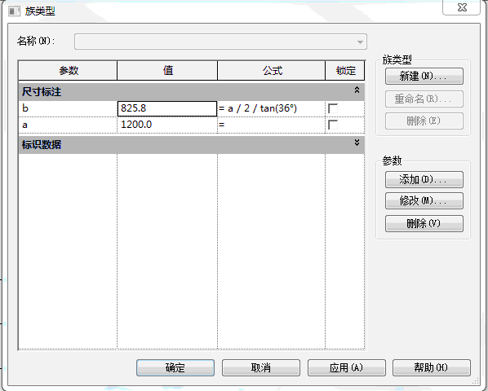This screenshot has height=391, width=488.
Task: Expand the 标识数据 parameter group
Action: 357,143
